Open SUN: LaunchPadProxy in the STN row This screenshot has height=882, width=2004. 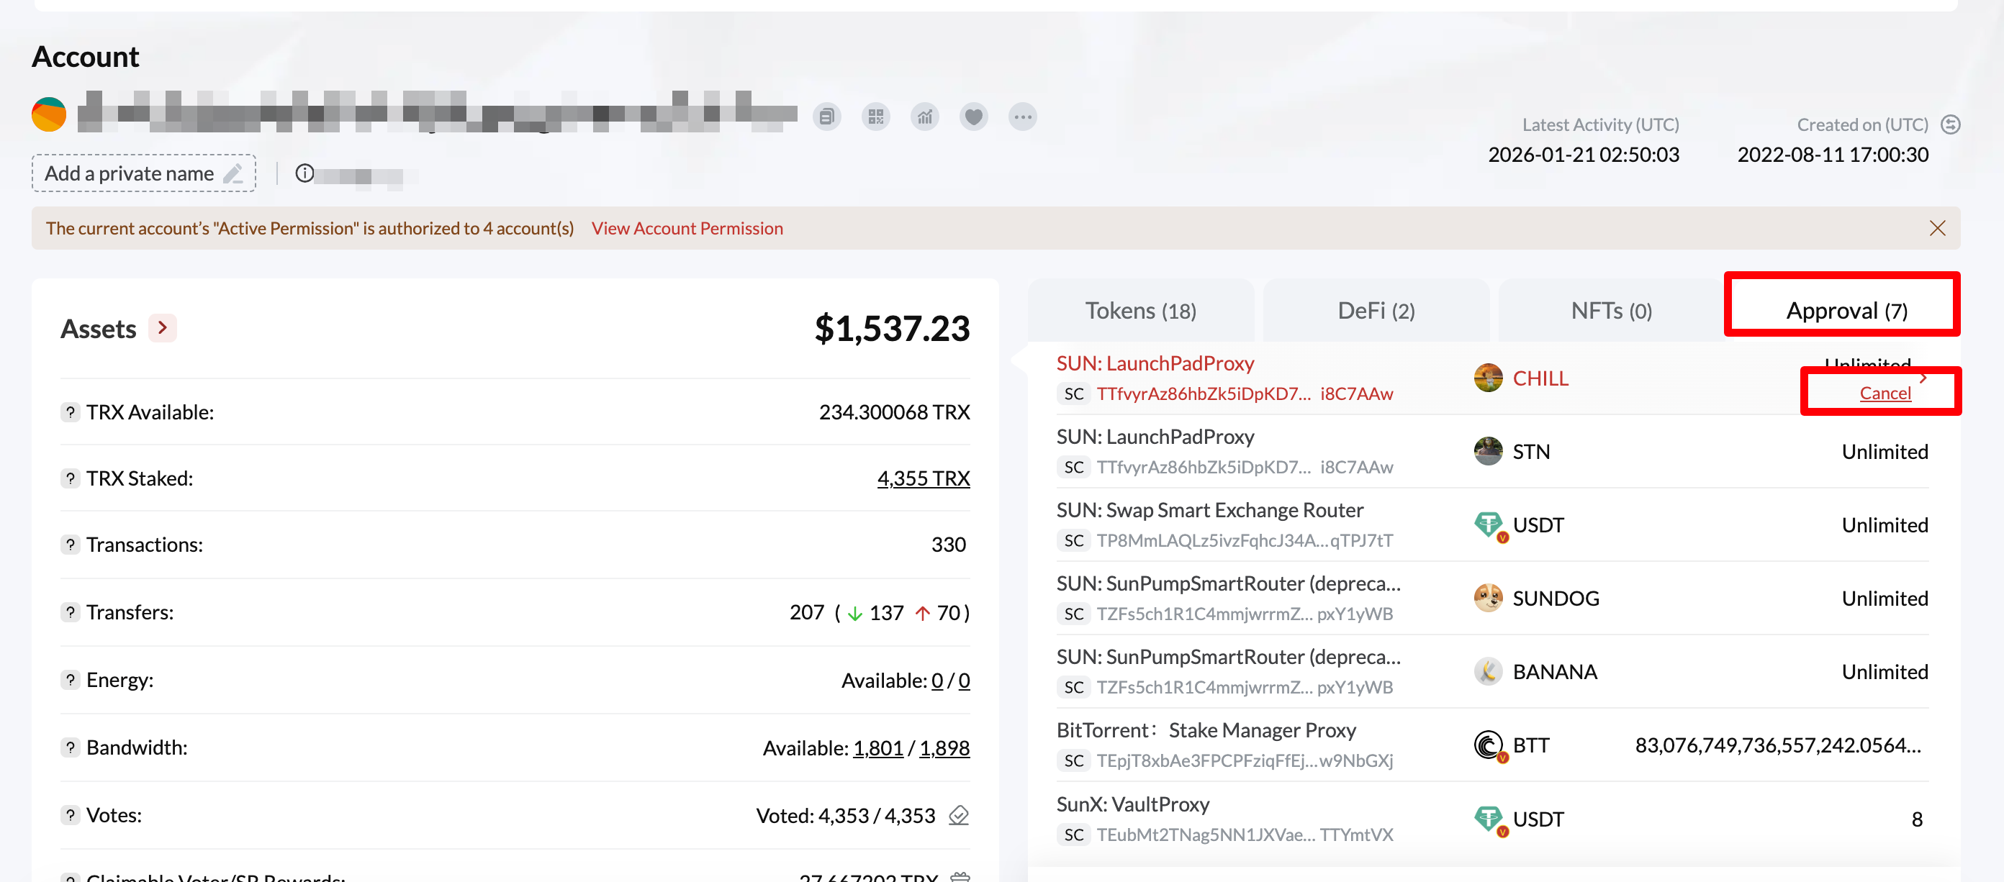click(x=1155, y=437)
